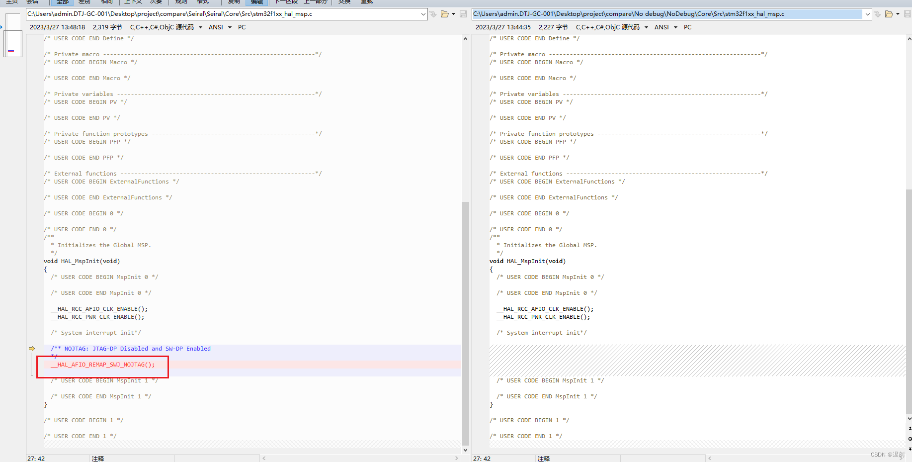Open the 源代码 format dropdown for the right file
The height and width of the screenshot is (462, 912).
(x=646, y=27)
